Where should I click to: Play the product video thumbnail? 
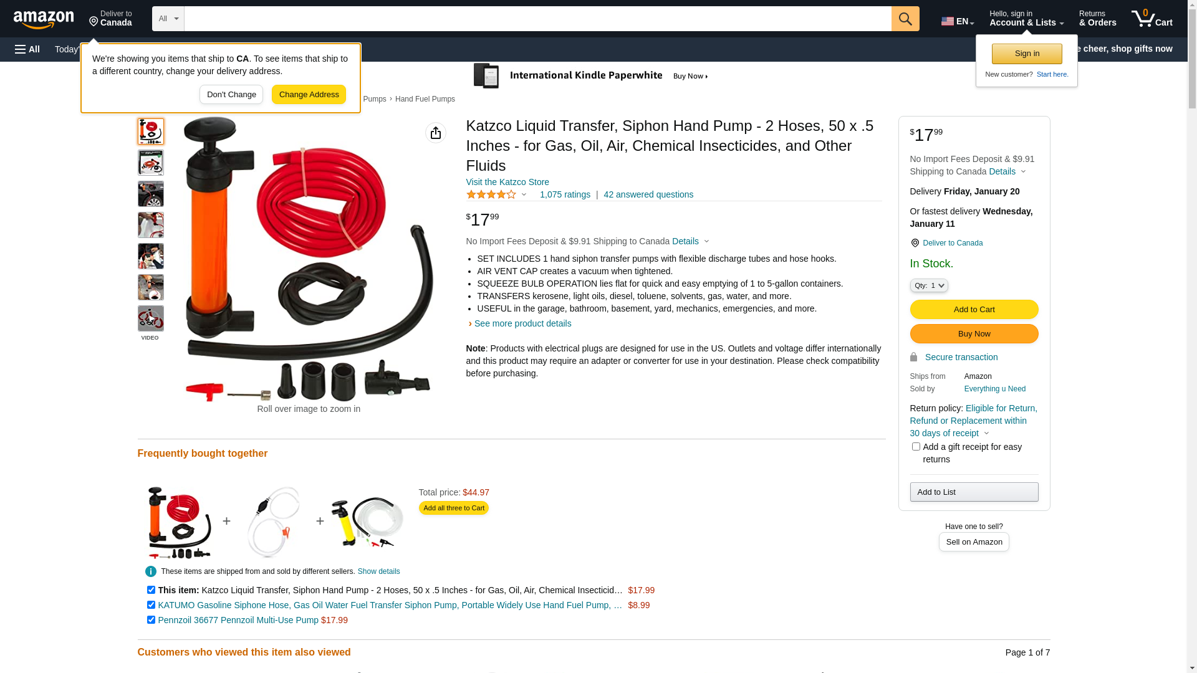150,318
